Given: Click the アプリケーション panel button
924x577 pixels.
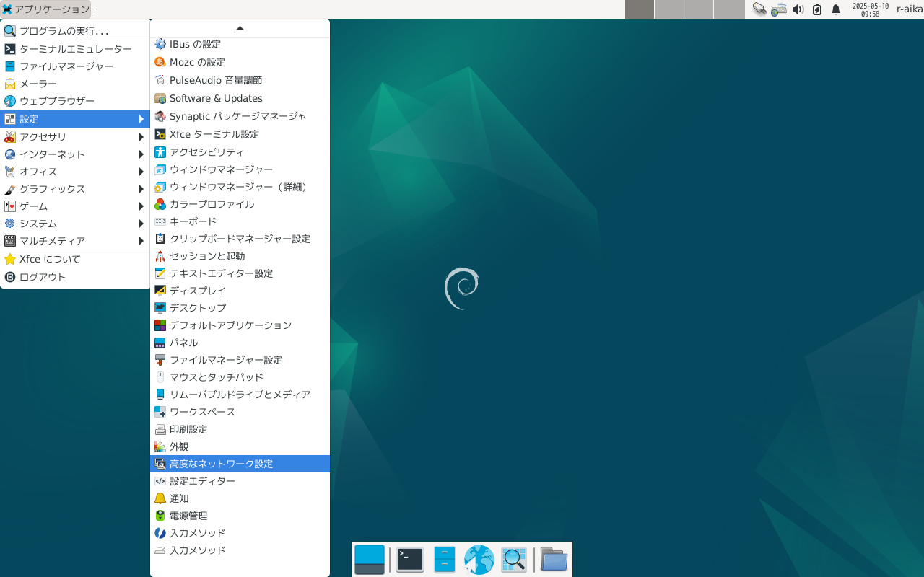Looking at the screenshot, I should tap(45, 9).
